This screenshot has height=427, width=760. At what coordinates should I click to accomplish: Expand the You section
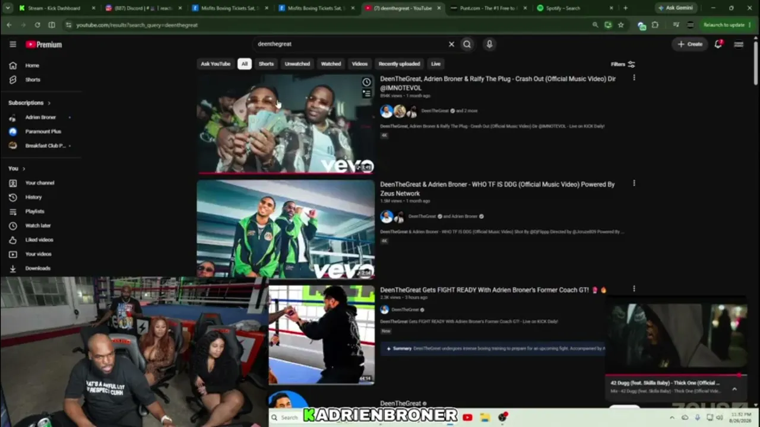point(17,168)
